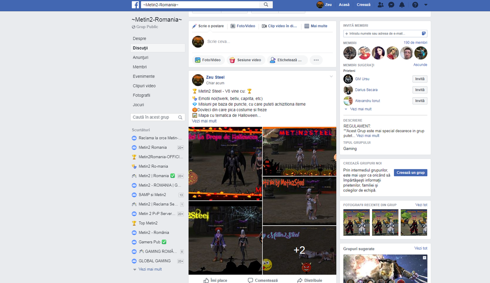Viewport: 490px width, 283px height.
Task: Open Messenger from the top bar
Action: pos(391,4)
